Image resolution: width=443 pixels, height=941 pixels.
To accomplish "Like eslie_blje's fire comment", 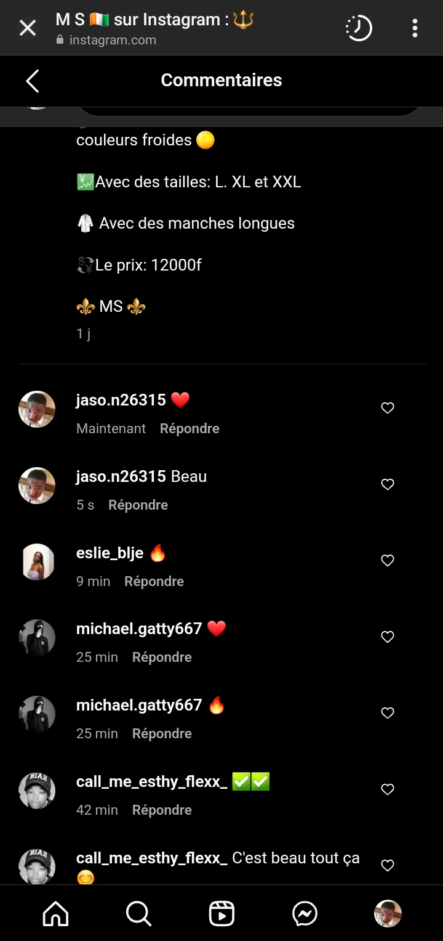I will (x=388, y=560).
